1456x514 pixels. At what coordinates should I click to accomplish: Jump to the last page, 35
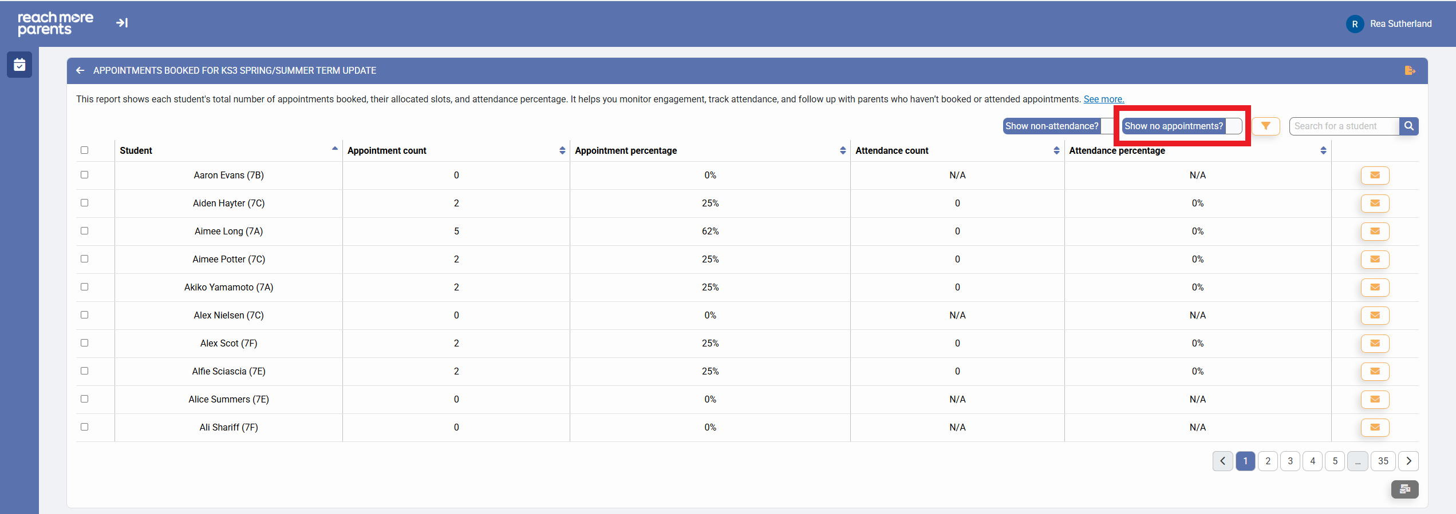coord(1383,461)
